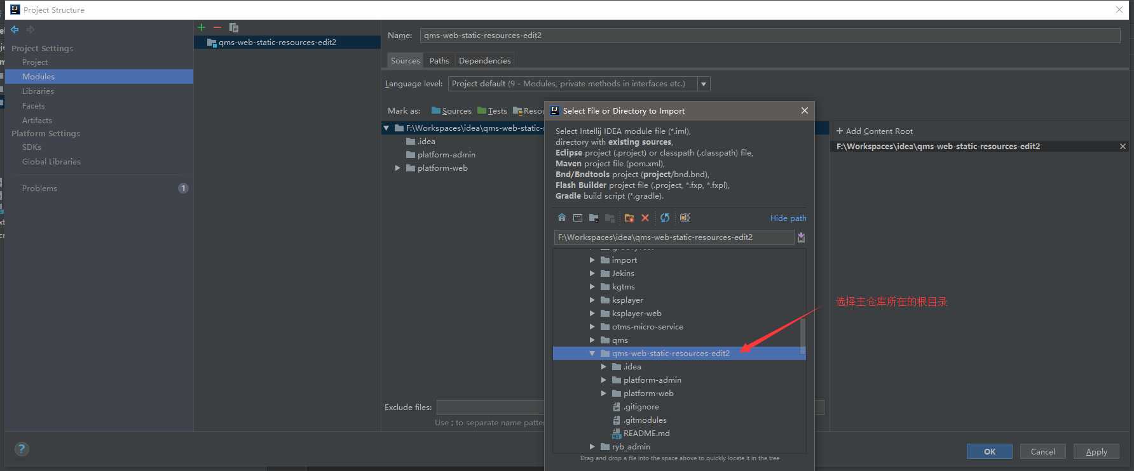Select the qms-web-static-resources-edit2 module in list
Screen dimensions: 1134x471
(287, 43)
